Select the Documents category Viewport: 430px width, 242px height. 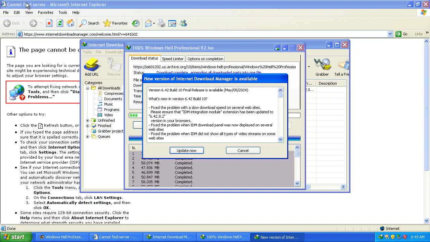click(x=113, y=99)
